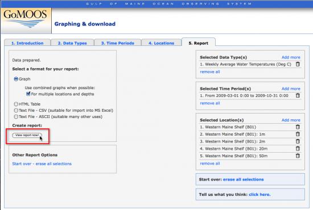Delete the 50m depth location entry
The height and width of the screenshot is (210, 313).
pos(298,156)
